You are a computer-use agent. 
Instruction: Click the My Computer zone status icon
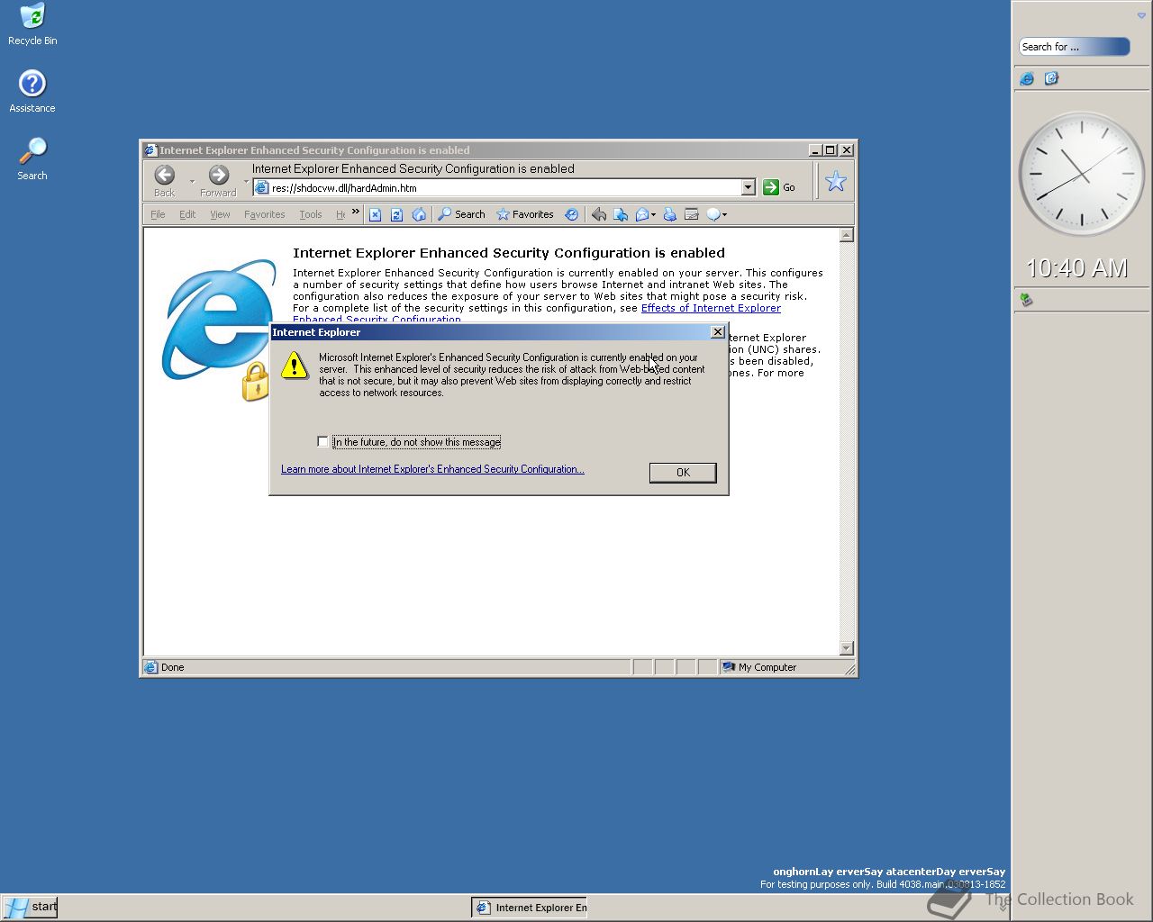729,667
